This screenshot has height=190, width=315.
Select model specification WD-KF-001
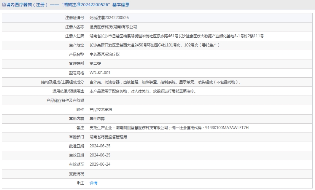click(100, 73)
